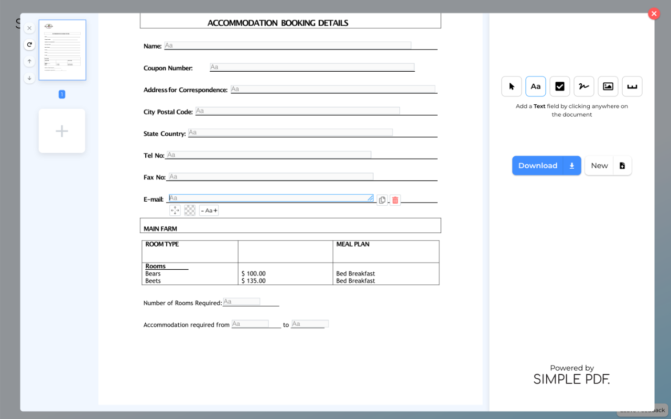Click the City Postal Code field
The image size is (671, 419).
tap(298, 111)
